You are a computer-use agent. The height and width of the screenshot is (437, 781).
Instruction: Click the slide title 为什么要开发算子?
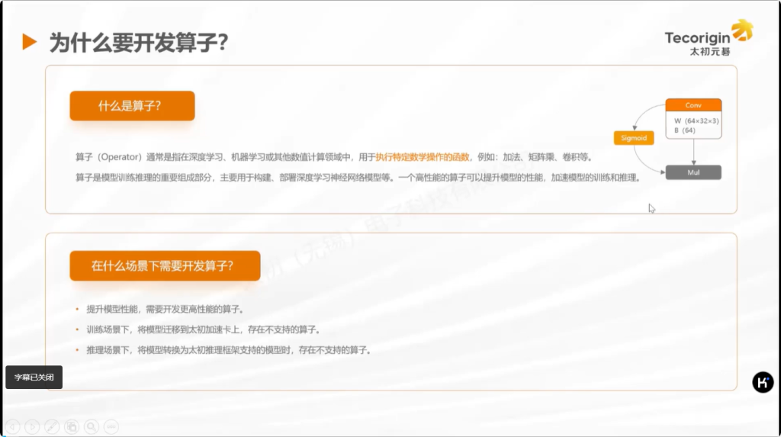click(x=138, y=42)
